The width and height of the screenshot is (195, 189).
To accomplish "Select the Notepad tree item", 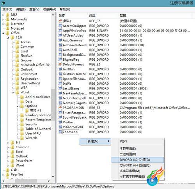I will pyautogui.click(x=18, y=28).
